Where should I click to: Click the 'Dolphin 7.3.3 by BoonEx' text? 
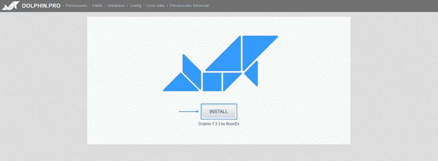coord(219,124)
